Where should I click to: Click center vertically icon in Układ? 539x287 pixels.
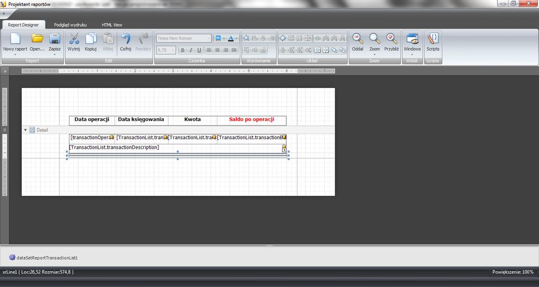[325, 50]
